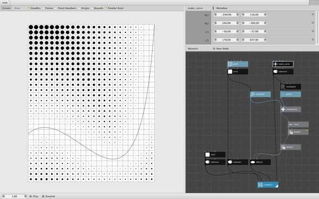Toggle the Handles checkbox
The width and height of the screenshot is (319, 199).
pos(28,8)
